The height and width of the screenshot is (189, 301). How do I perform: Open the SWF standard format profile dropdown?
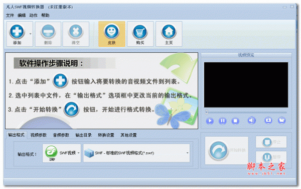[x=136, y=153]
